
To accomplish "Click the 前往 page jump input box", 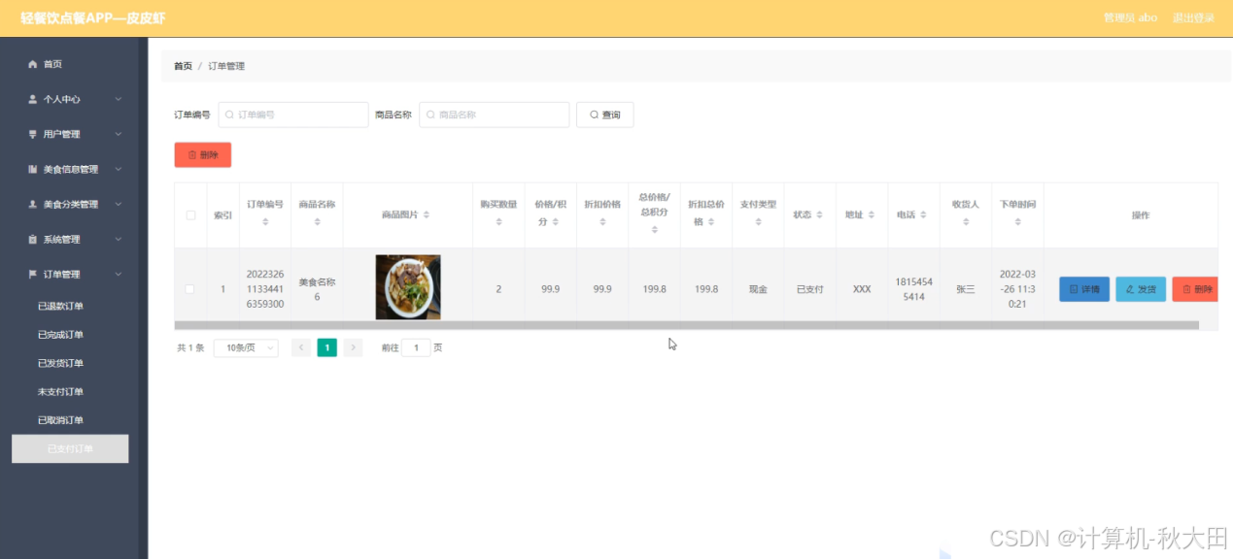I will (x=416, y=347).
